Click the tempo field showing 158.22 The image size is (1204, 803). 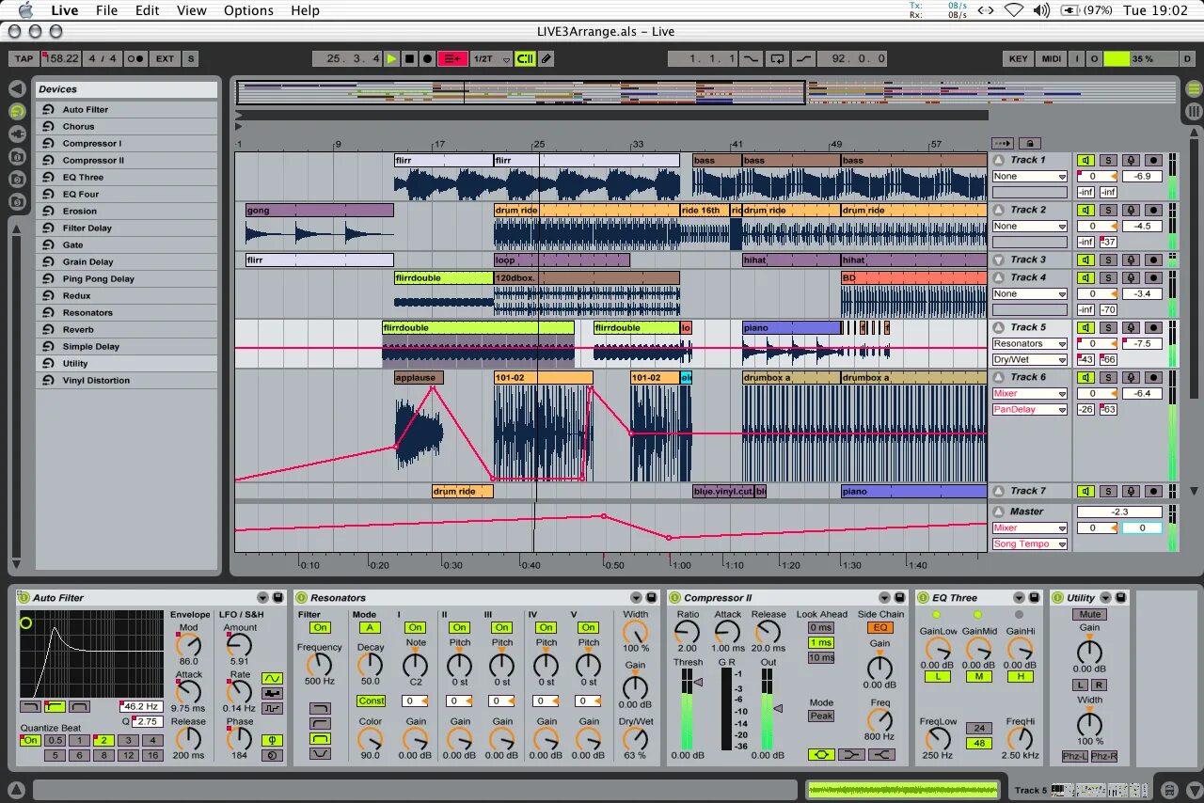[61, 58]
